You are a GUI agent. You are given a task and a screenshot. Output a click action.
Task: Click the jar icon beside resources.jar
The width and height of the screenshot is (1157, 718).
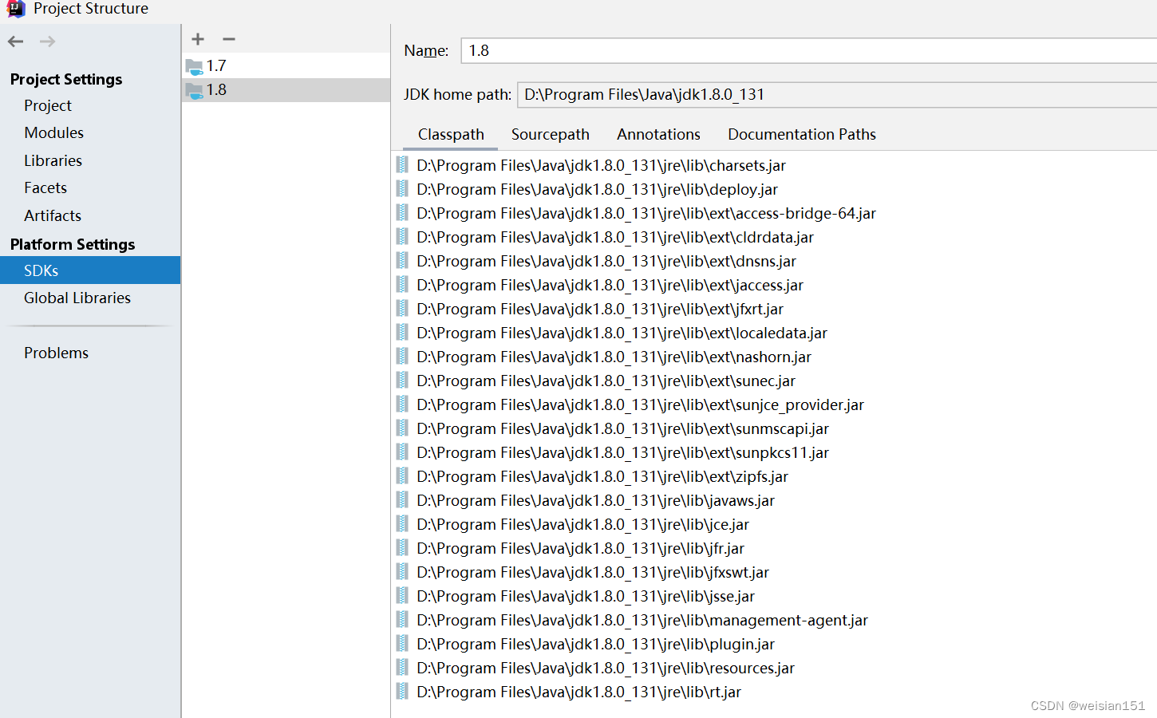click(402, 668)
